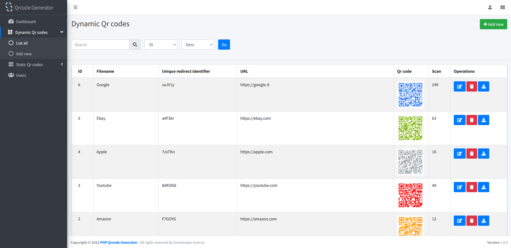Select List all in sidebar
Image resolution: width=511 pixels, height=248 pixels.
(34, 43)
